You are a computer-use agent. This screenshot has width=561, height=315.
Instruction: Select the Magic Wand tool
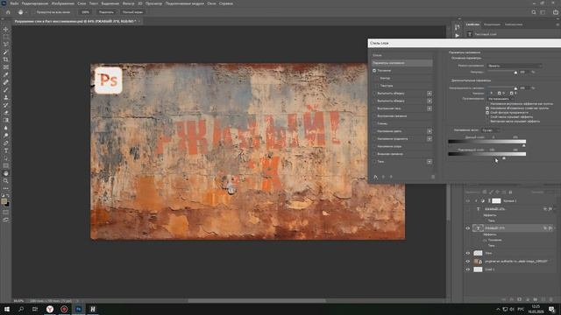coord(6,52)
